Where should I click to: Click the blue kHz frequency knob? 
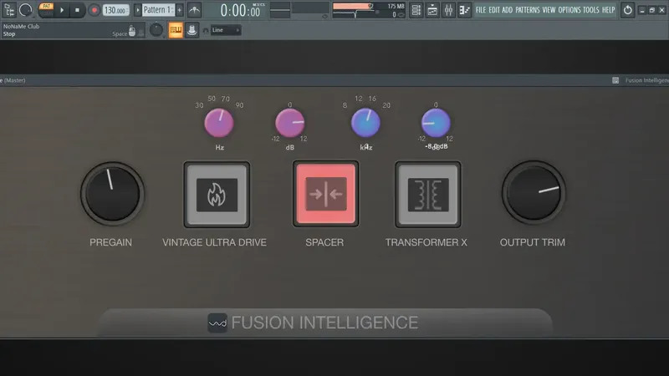365,123
